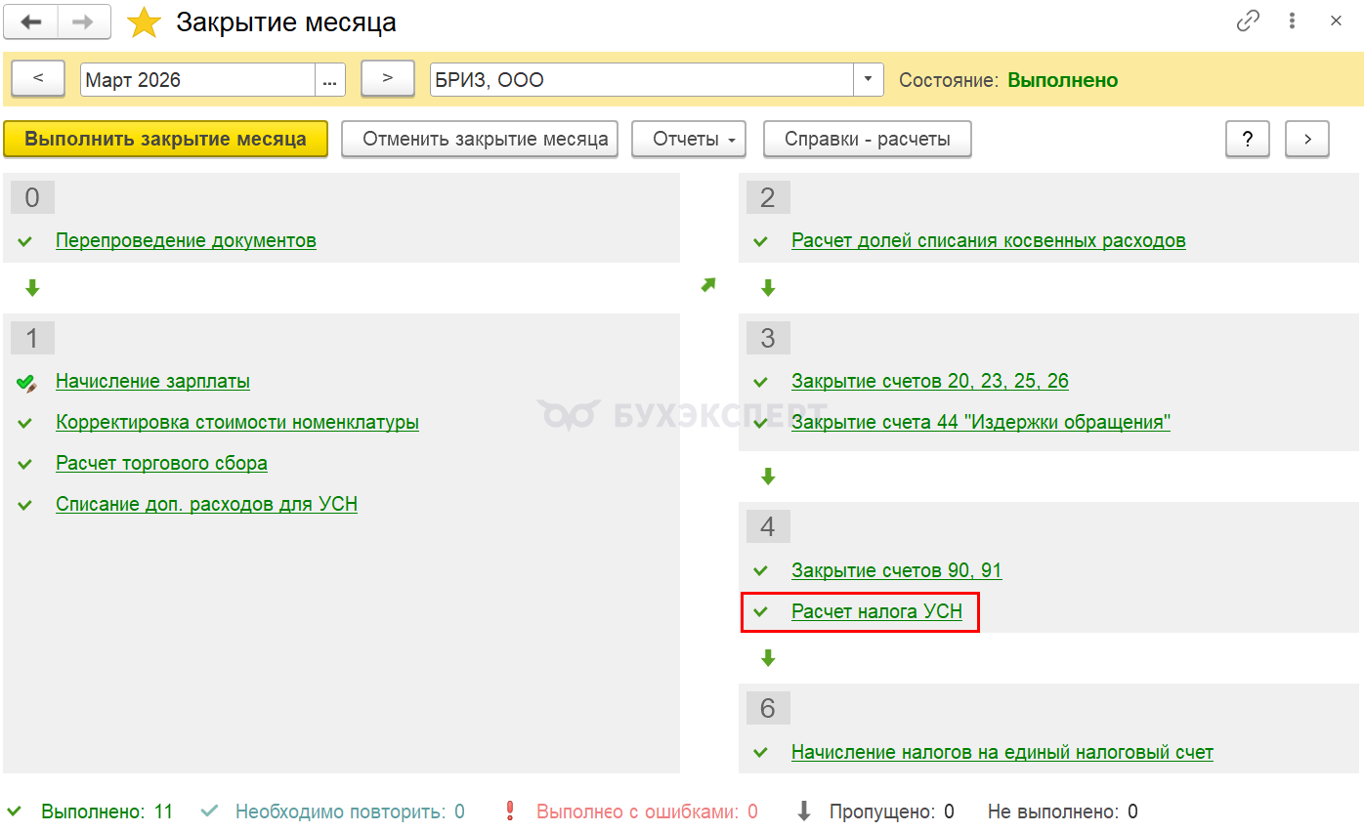This screenshot has width=1364, height=832.
Task: Click checkmark beside Расчет долей списания
Action: (x=760, y=241)
